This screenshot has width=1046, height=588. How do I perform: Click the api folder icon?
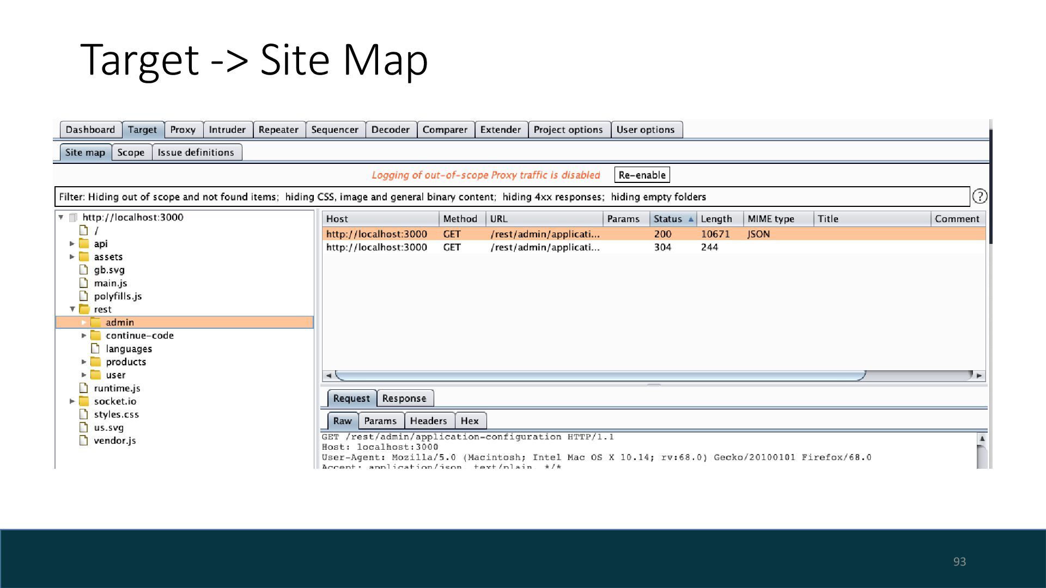pyautogui.click(x=84, y=243)
